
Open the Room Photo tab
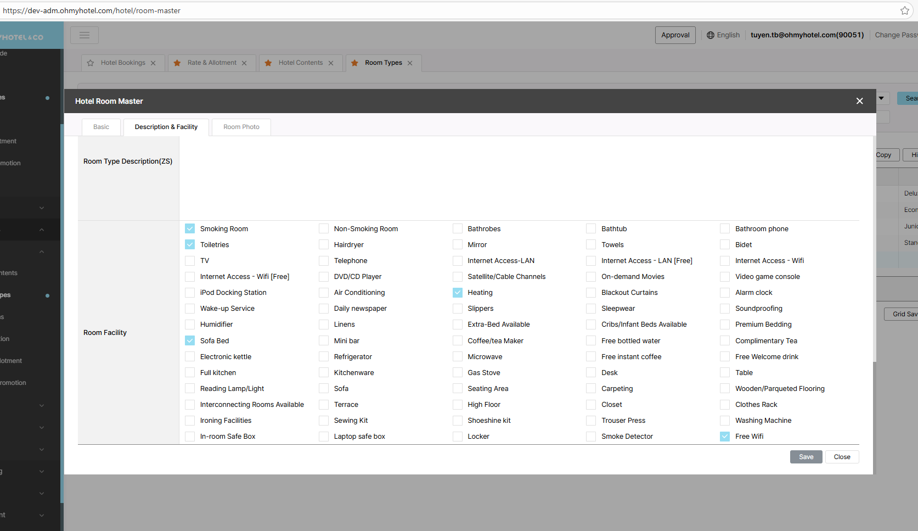(x=241, y=127)
